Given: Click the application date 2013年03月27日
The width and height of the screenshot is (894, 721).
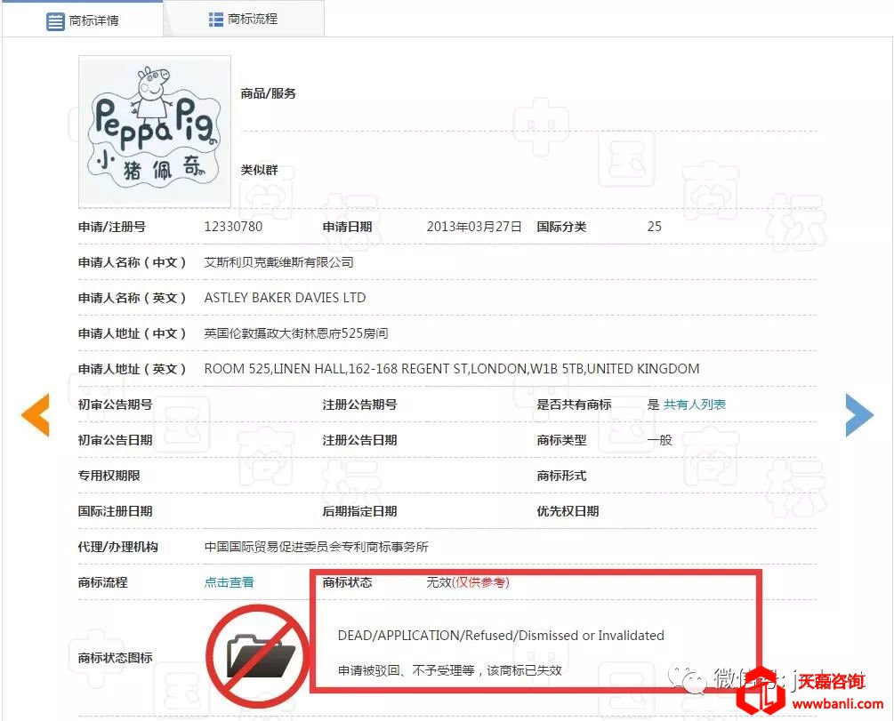Looking at the screenshot, I should (474, 227).
